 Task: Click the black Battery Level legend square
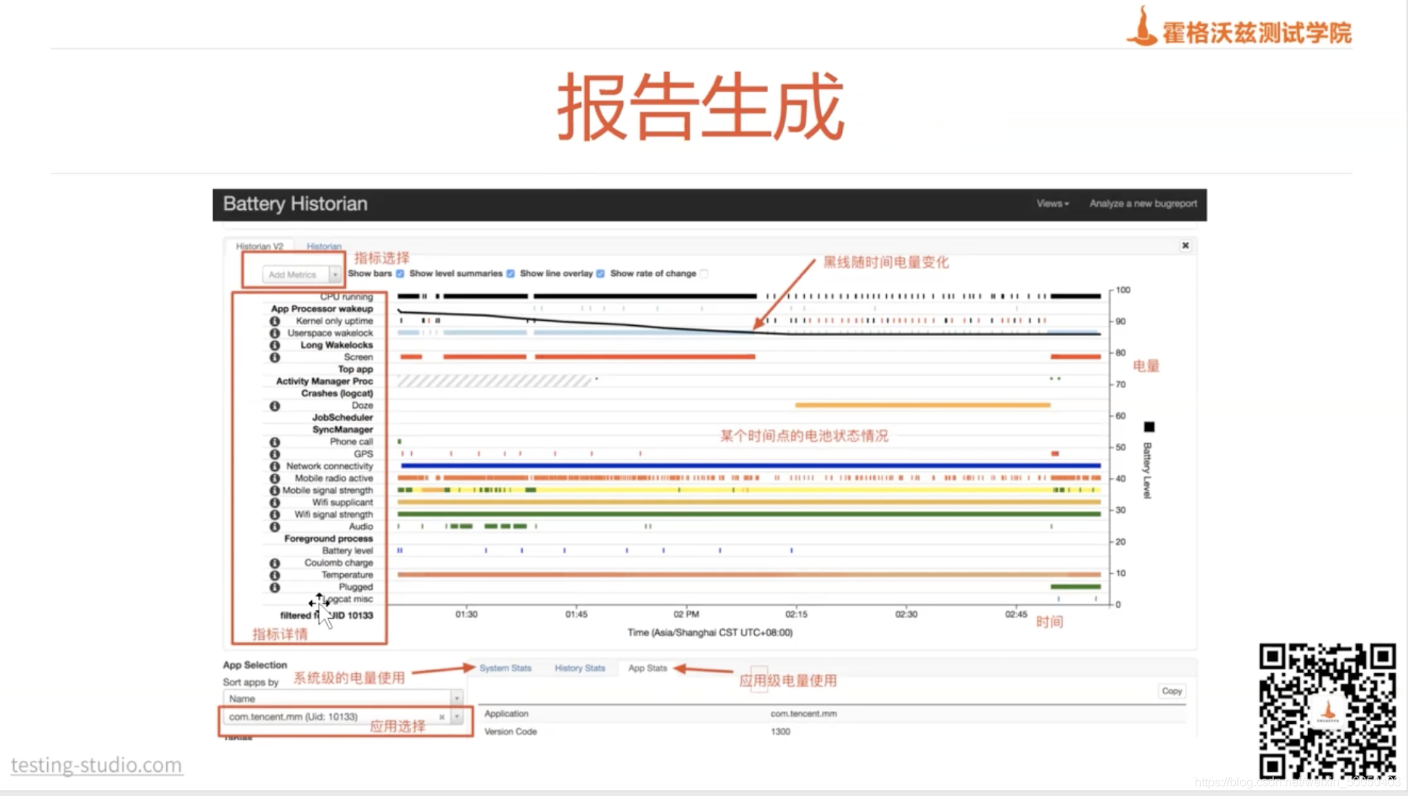pyautogui.click(x=1149, y=428)
